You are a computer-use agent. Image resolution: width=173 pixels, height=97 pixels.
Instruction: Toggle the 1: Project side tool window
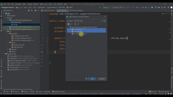tap(1, 13)
